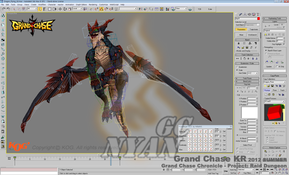Open the Local reference coordinate dropdown

tap(77, 9)
